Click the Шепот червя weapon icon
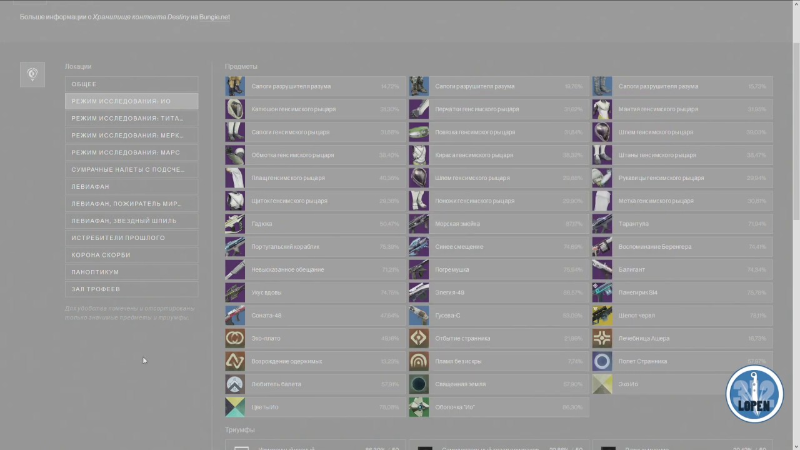 pyautogui.click(x=602, y=316)
